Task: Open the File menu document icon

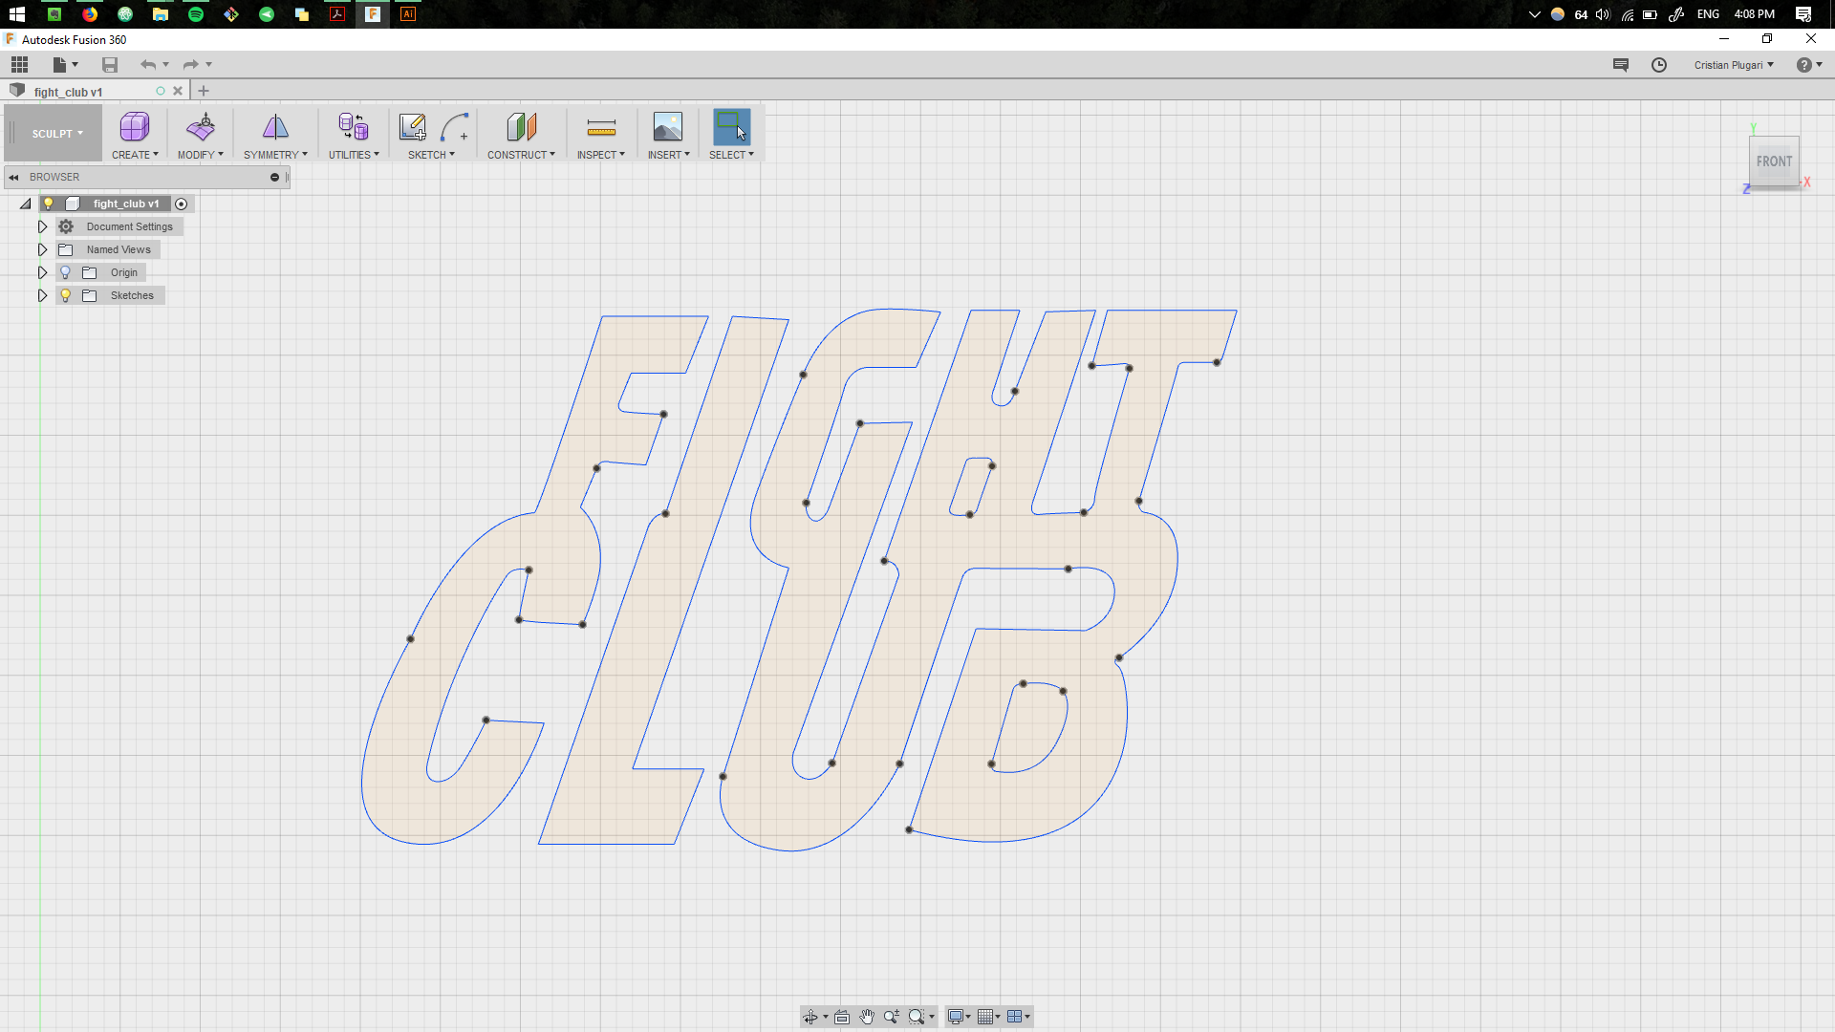Action: click(x=59, y=65)
